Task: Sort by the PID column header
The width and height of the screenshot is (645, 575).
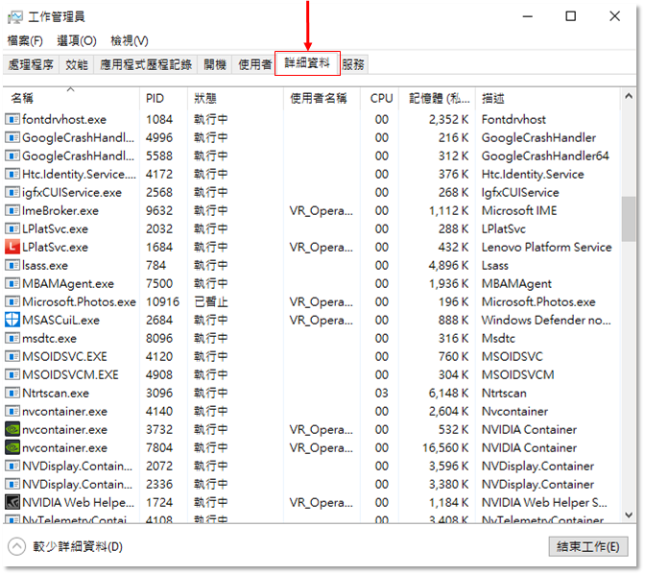Action: [163, 99]
